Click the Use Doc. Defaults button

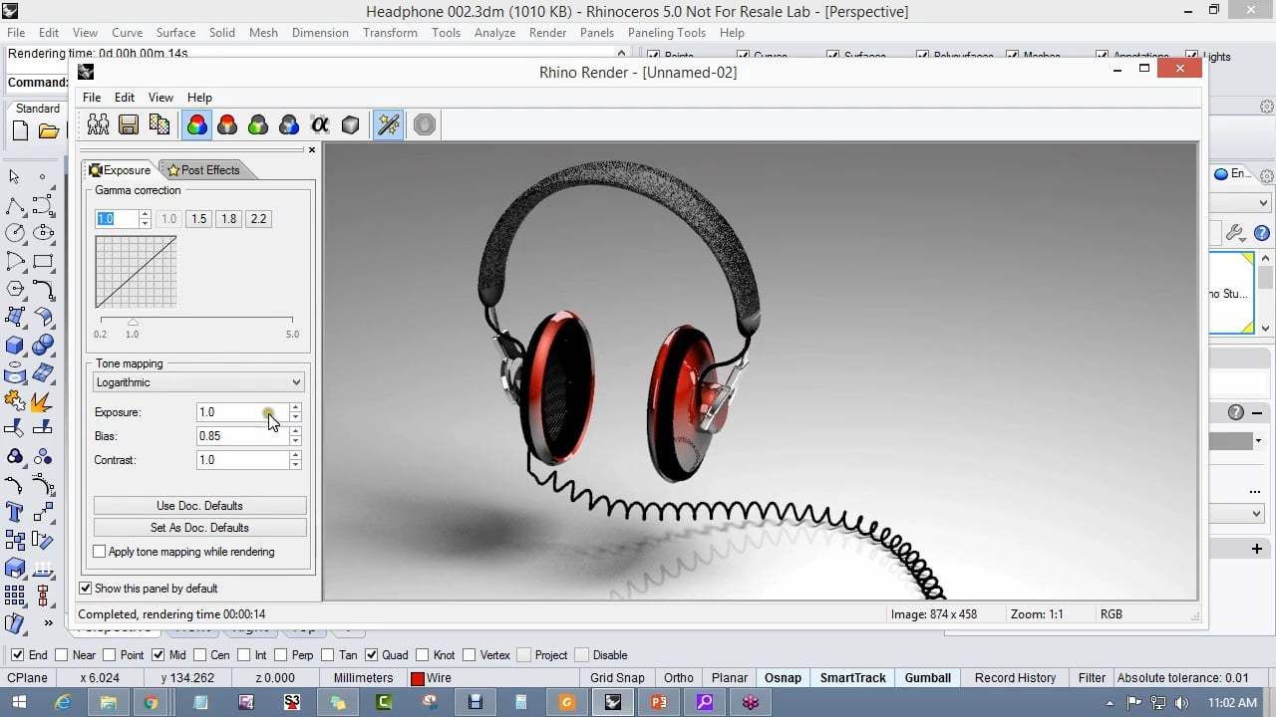[199, 506]
